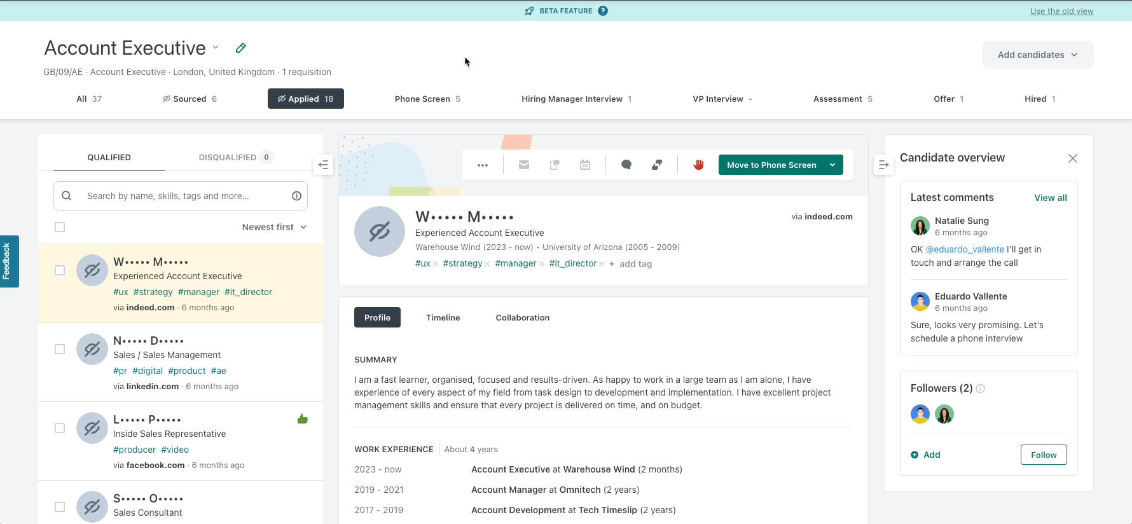This screenshot has height=524, width=1132.
Task: Click the large anonymized profile avatar
Action: click(x=380, y=231)
